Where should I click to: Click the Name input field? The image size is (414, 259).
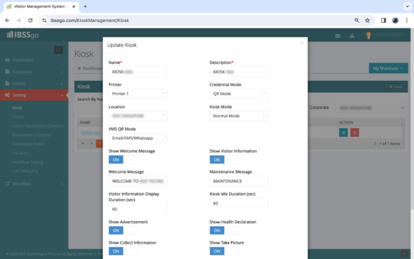pyautogui.click(x=138, y=72)
